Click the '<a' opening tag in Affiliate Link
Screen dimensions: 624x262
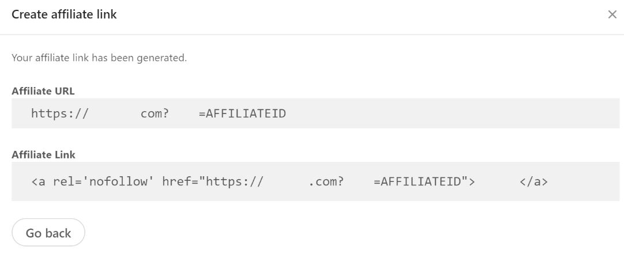tap(38, 182)
